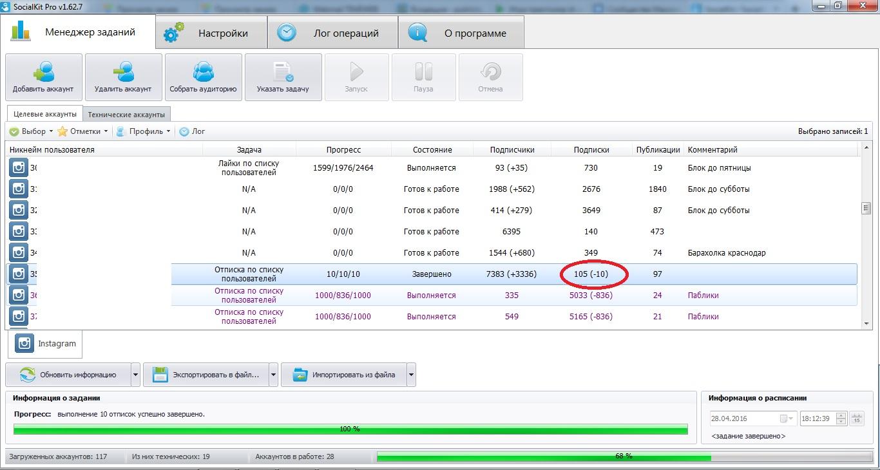Click the time stepper arrows
This screenshot has height=470, width=880.
841,418
